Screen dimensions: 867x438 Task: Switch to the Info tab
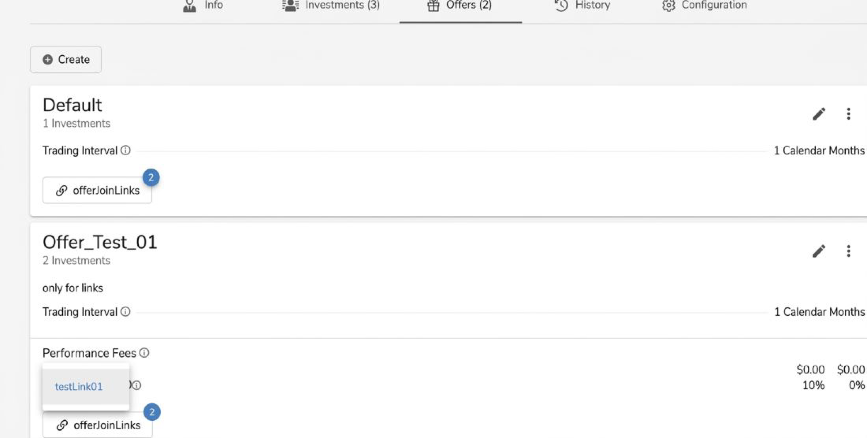pyautogui.click(x=203, y=5)
